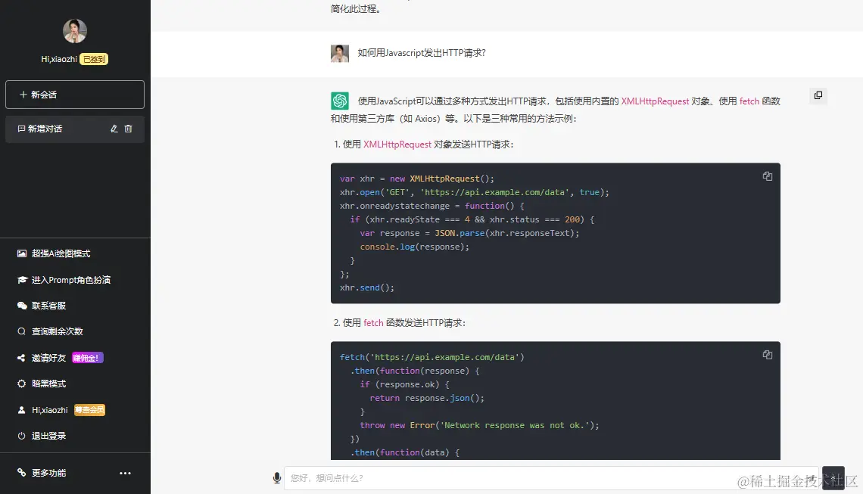Copy the entire AI response message
The image size is (863, 494).
[x=818, y=95]
